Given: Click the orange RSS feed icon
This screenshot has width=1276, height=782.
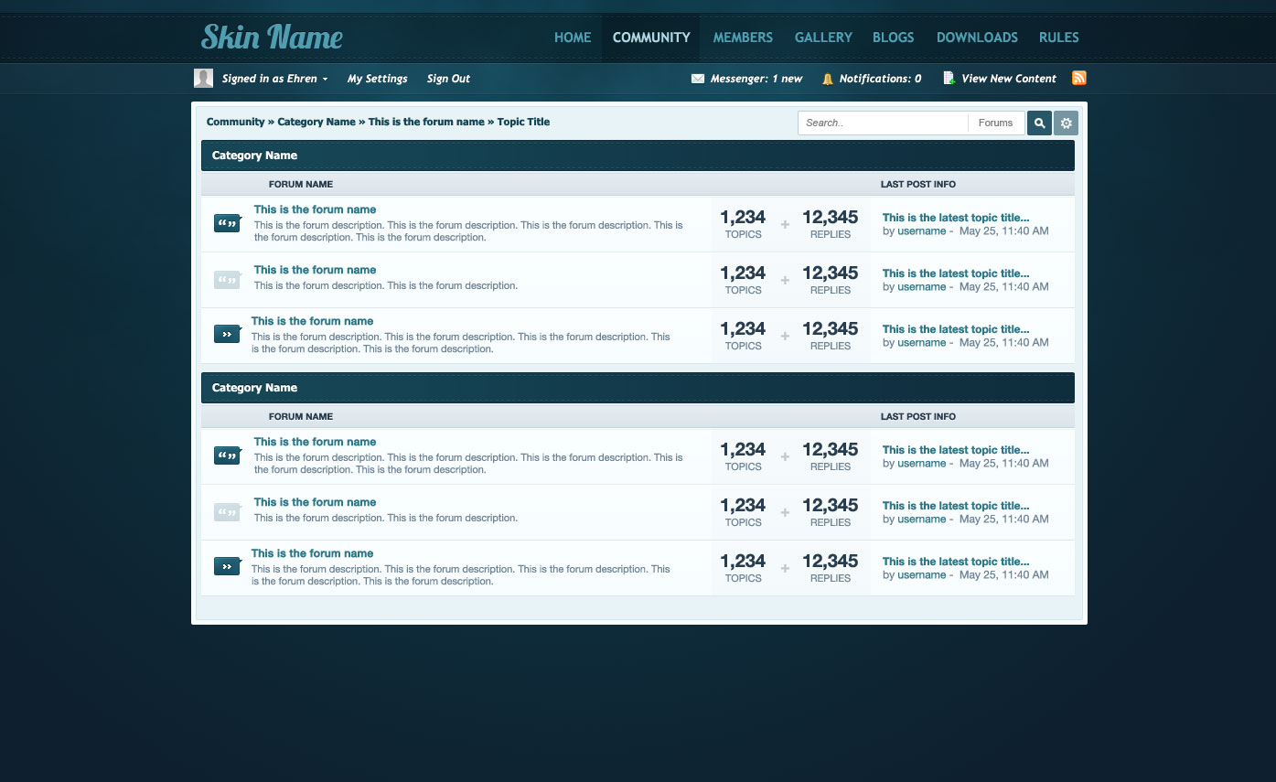Looking at the screenshot, I should pos(1078,78).
